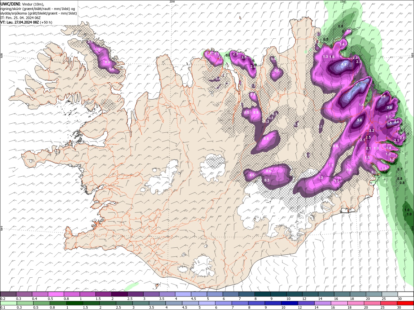Select the bright pink 0.5 swatch in top legend
Image resolution: width=414 pixels, height=310 pixels.
[x=56, y=294]
